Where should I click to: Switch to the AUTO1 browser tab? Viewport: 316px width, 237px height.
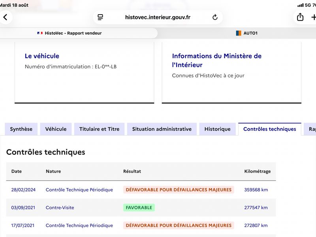coord(246,33)
